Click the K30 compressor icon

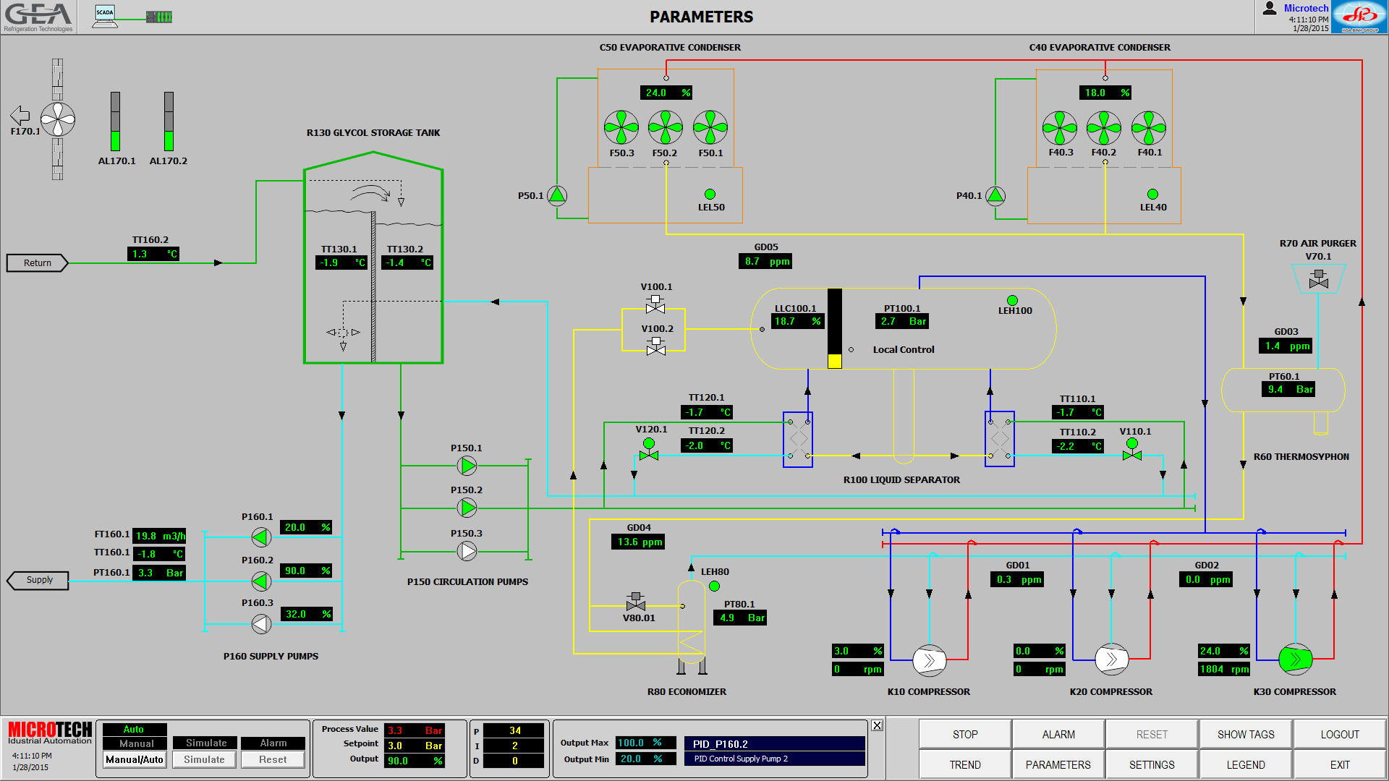(1295, 660)
